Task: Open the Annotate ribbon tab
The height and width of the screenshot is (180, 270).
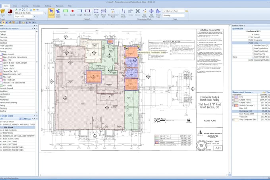Action: 37,6
